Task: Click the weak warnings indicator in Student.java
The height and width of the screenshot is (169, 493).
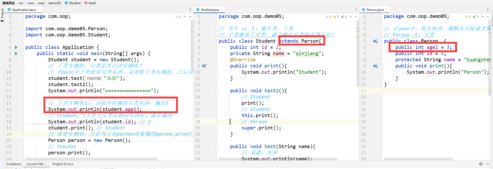Action: click(x=328, y=17)
